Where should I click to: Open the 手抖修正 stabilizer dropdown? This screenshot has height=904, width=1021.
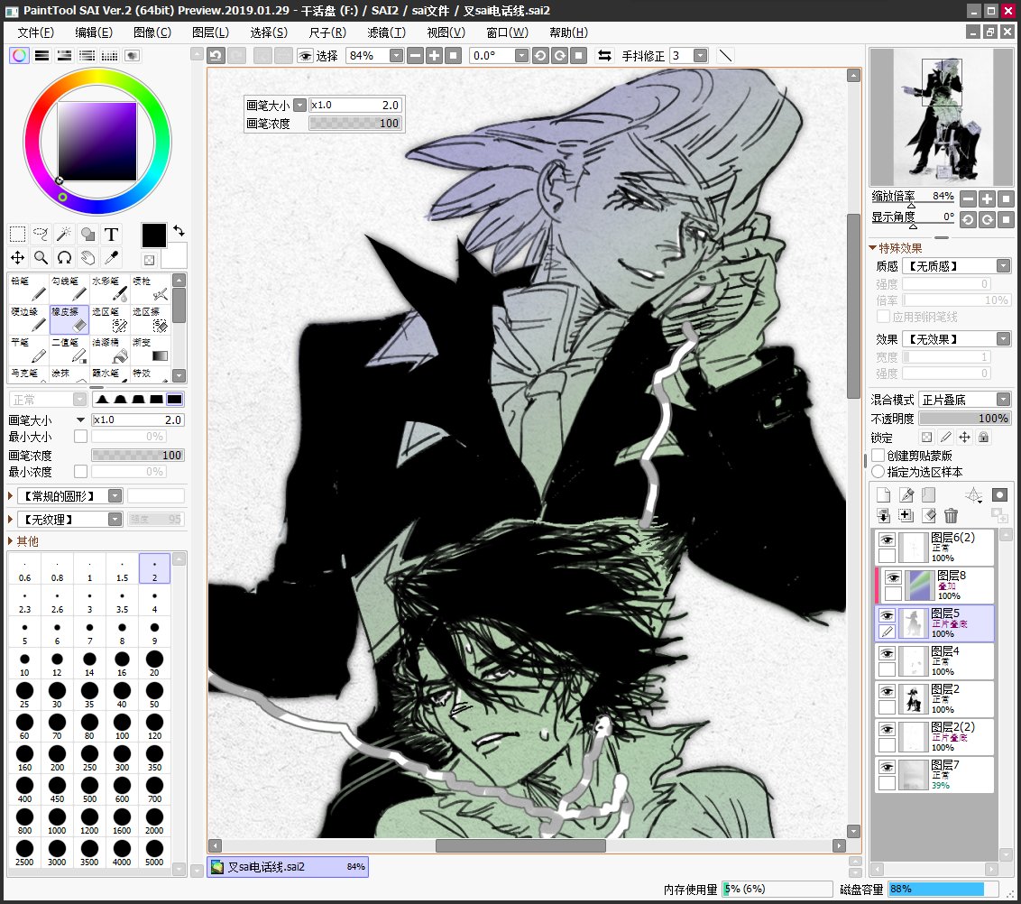click(x=700, y=56)
